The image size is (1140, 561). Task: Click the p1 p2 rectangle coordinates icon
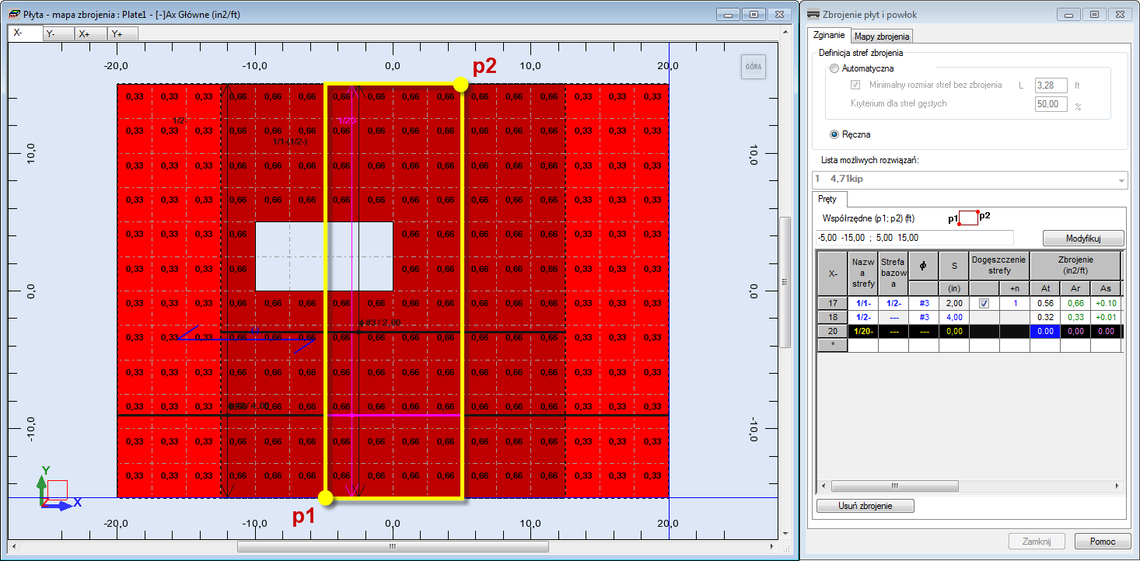969,217
